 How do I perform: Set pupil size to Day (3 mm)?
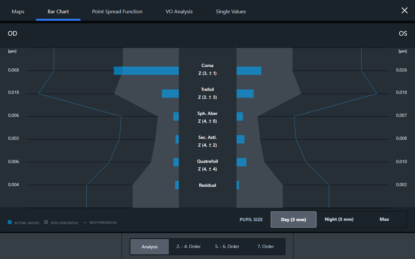pos(293,220)
